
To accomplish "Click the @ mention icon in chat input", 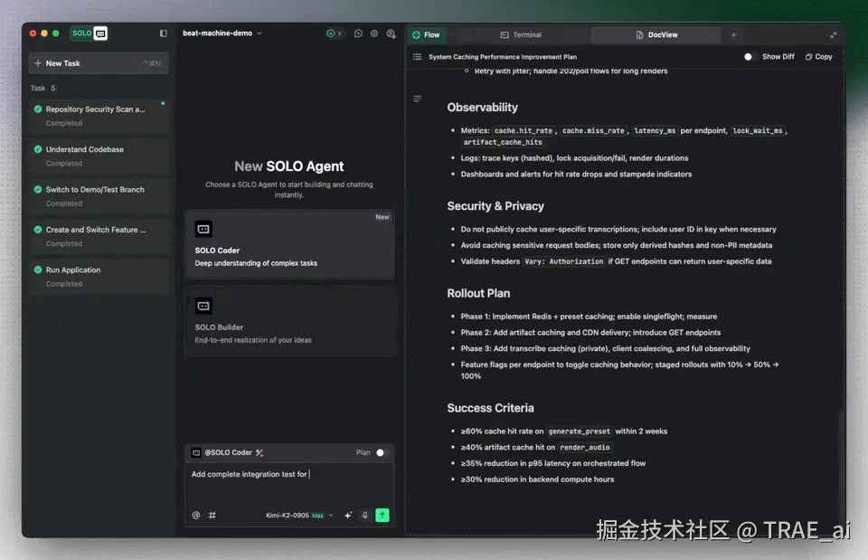I will pyautogui.click(x=194, y=514).
